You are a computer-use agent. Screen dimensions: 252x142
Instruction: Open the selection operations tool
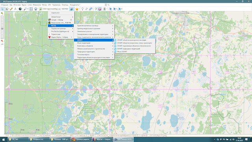click(x=6, y=9)
